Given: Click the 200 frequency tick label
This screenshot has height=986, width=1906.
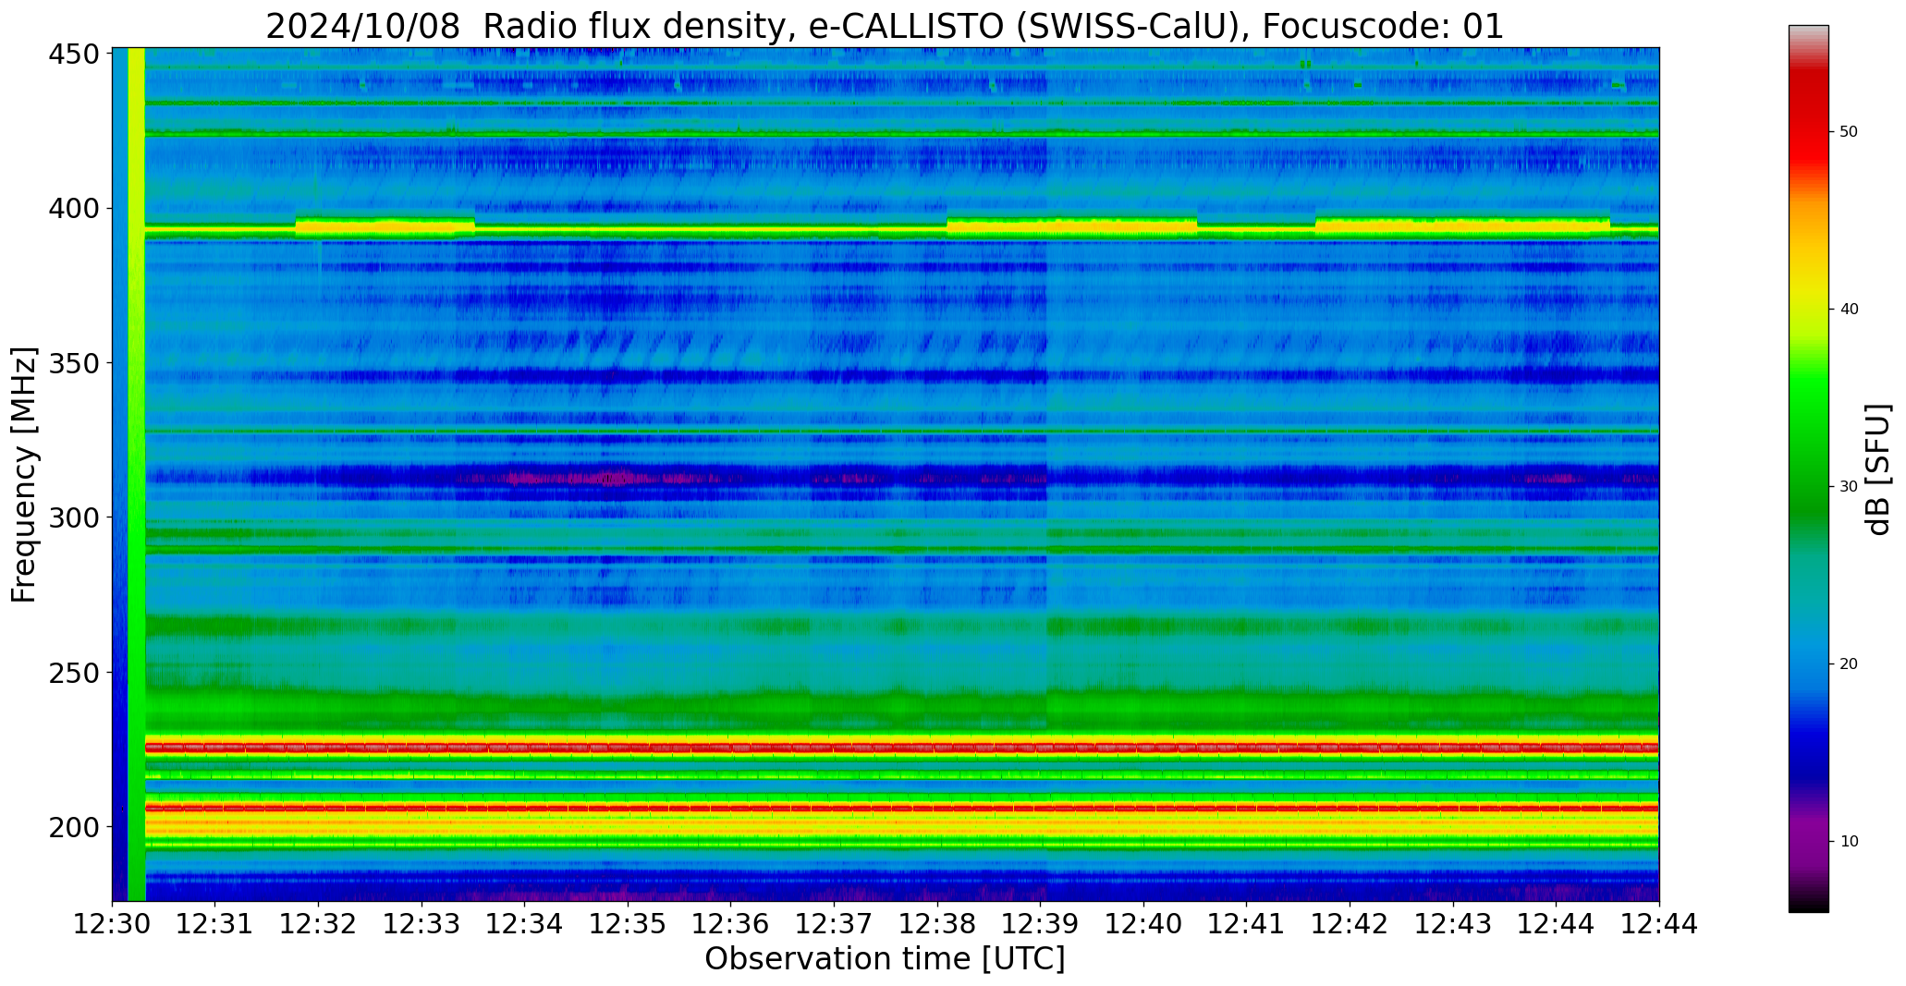Looking at the screenshot, I should pyautogui.click(x=74, y=827).
